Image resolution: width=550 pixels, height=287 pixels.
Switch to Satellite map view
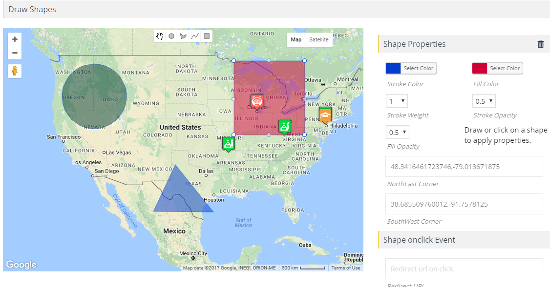(x=319, y=39)
